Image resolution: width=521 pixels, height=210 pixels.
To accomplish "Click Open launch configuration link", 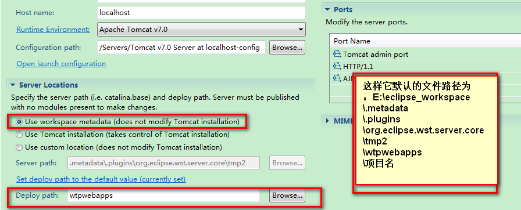I will [x=61, y=64].
